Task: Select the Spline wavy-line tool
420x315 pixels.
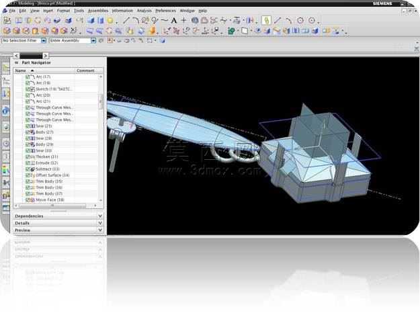Action: click(165, 20)
